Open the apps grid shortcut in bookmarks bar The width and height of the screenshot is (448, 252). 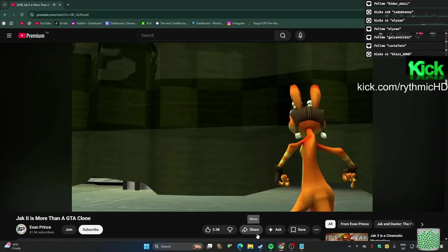pos(11,23)
